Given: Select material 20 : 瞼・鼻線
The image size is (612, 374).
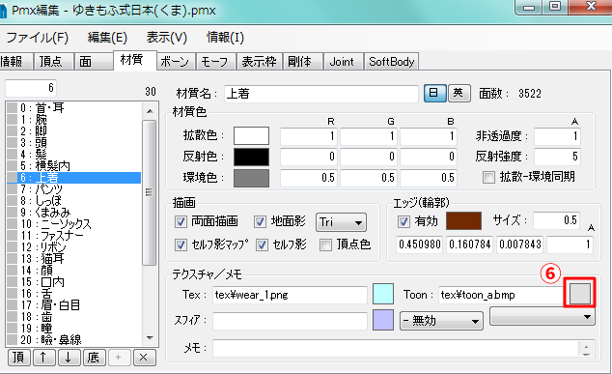Looking at the screenshot, I should pyautogui.click(x=74, y=340).
